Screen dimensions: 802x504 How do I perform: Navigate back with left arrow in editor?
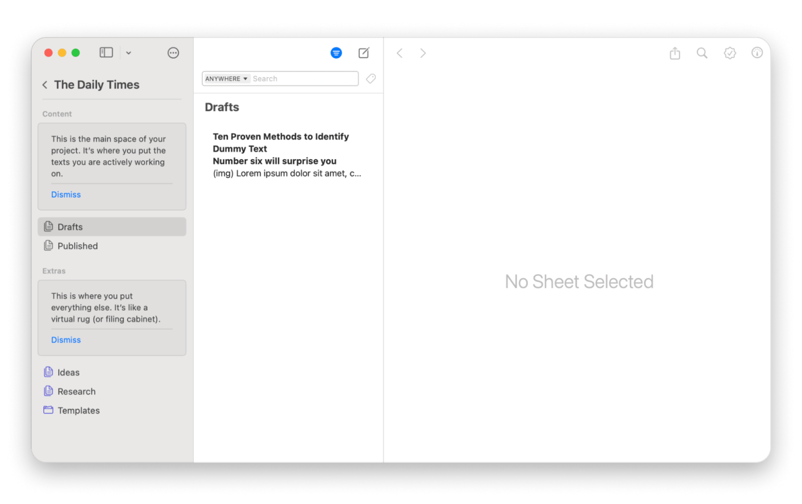[x=399, y=53]
